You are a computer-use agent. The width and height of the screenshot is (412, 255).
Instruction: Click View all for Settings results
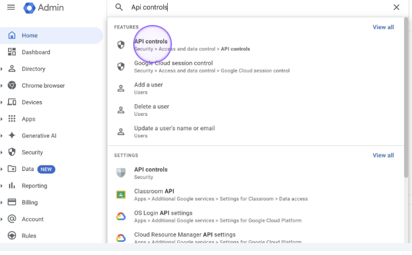(383, 155)
